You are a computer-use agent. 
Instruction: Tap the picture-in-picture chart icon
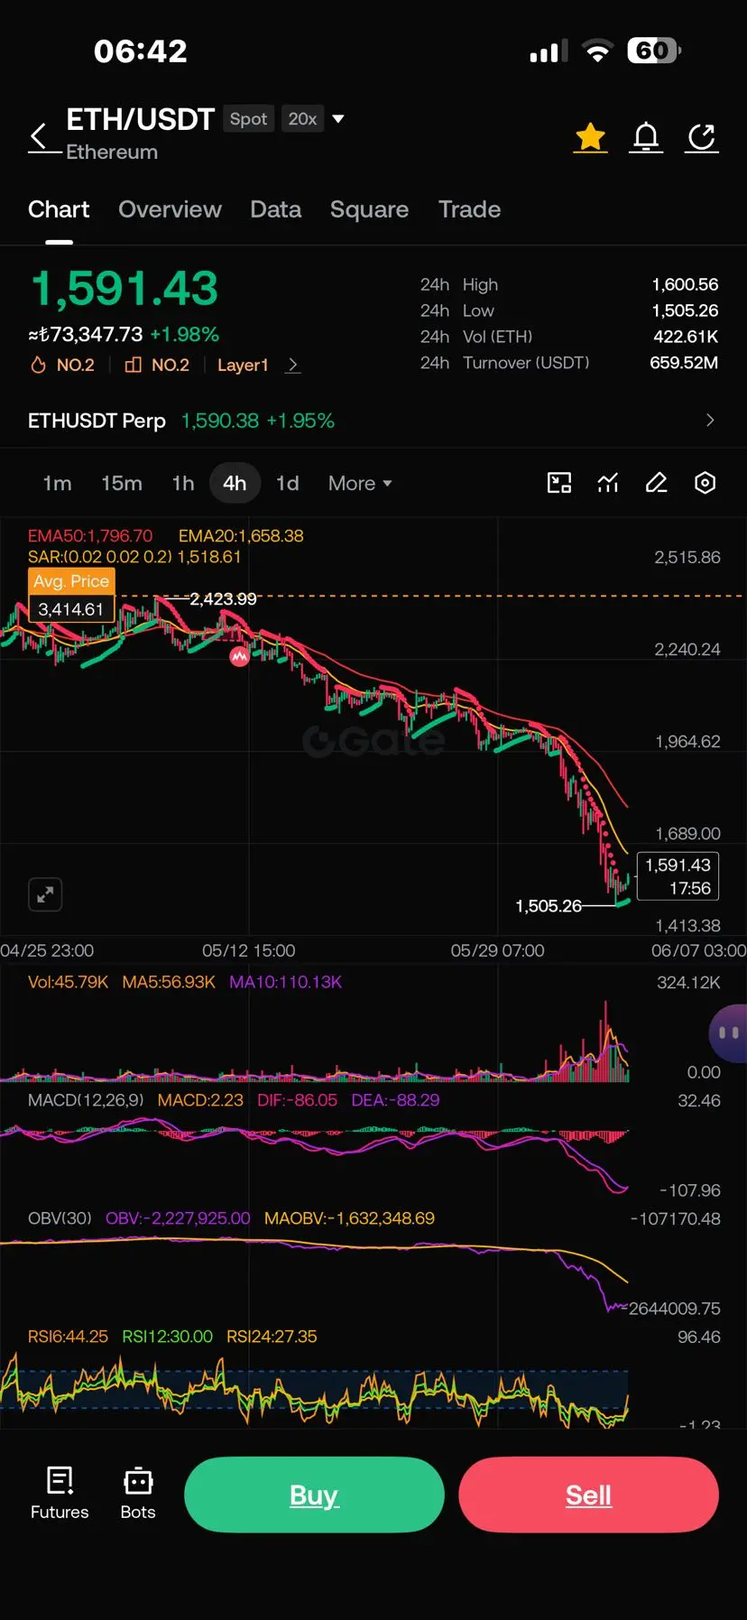559,483
